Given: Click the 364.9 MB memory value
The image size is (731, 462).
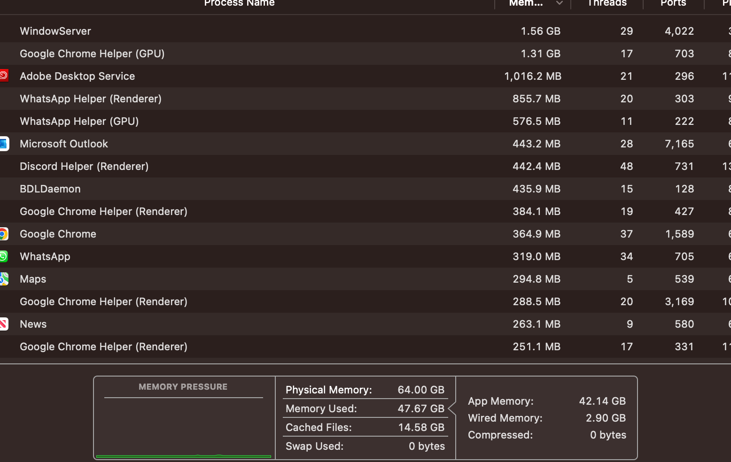Looking at the screenshot, I should pos(537,234).
